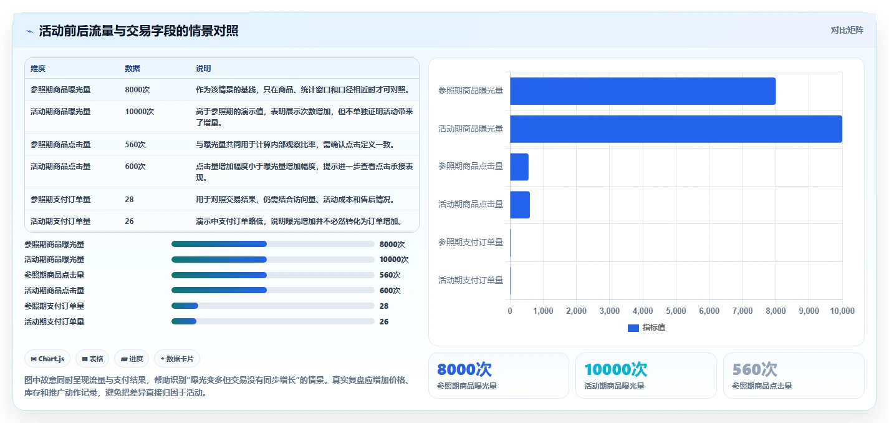
Task: Click chart bar for 活动期商品点击量
Action: (x=520, y=205)
